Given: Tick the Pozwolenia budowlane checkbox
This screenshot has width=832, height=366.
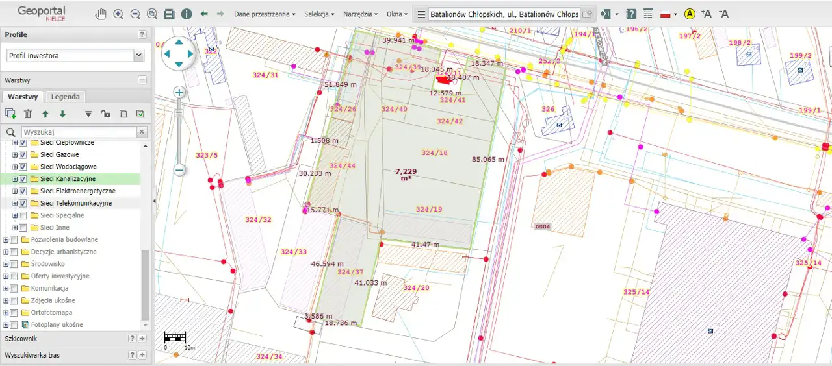Looking at the screenshot, I should 14,240.
